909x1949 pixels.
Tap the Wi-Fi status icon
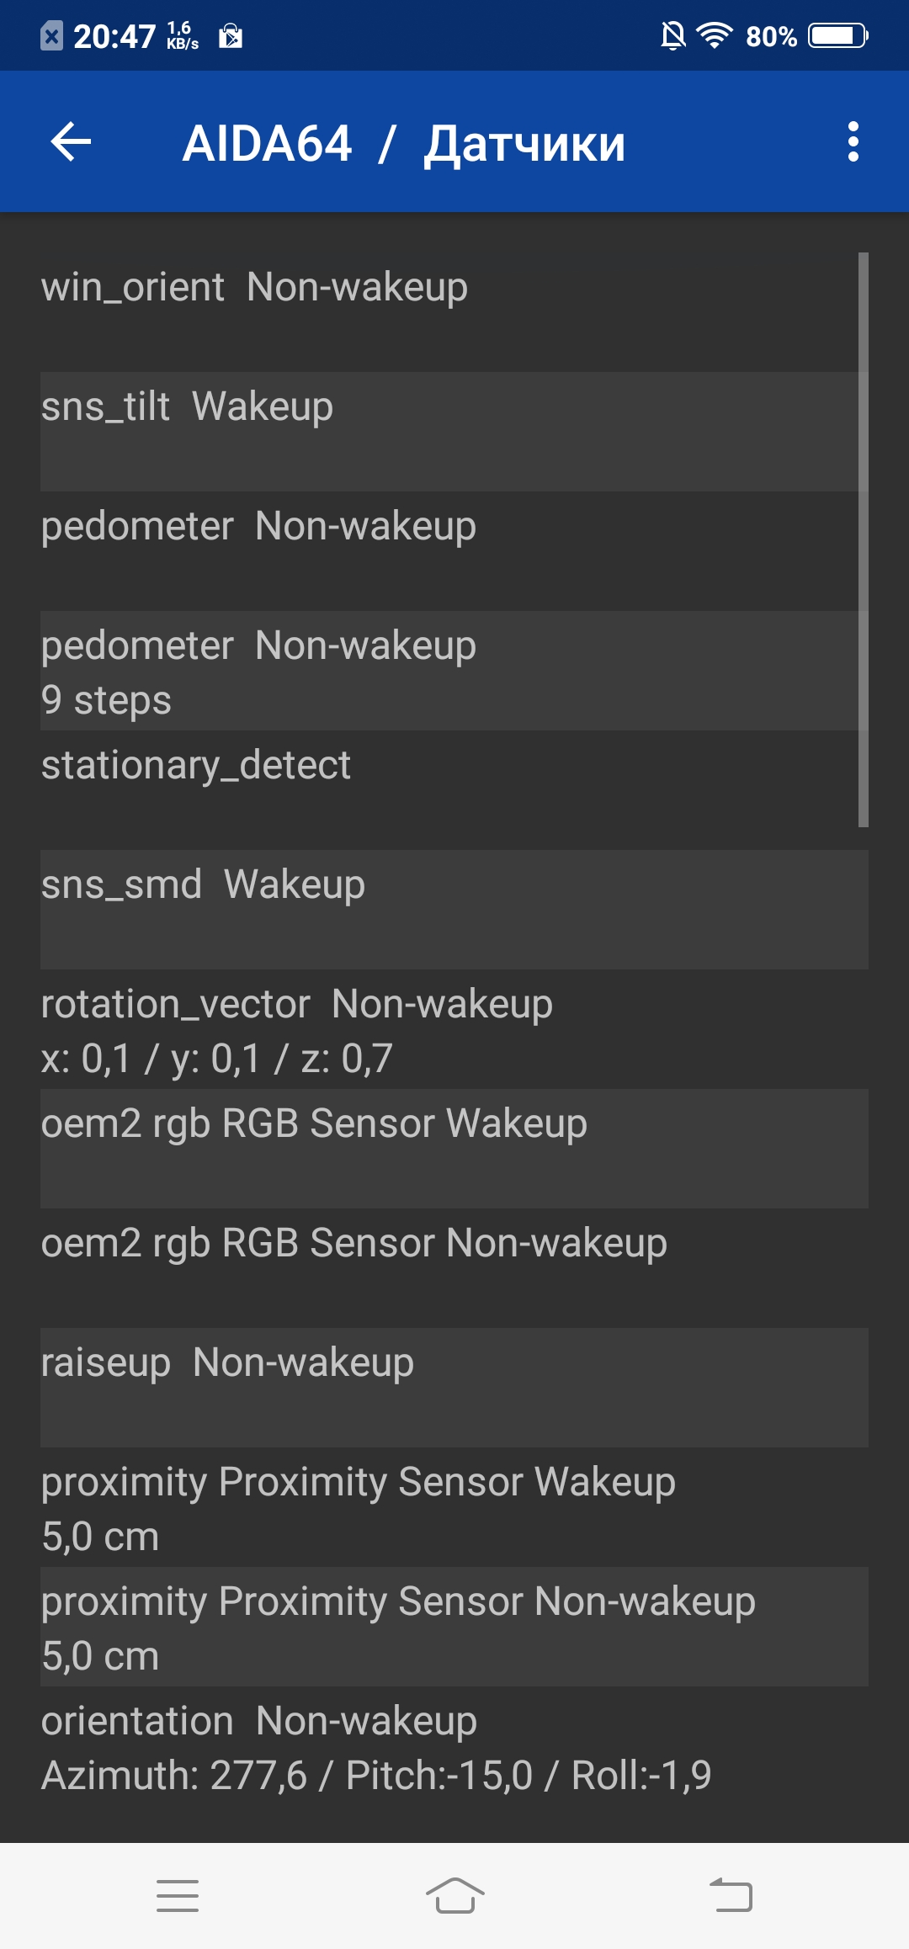[715, 35]
